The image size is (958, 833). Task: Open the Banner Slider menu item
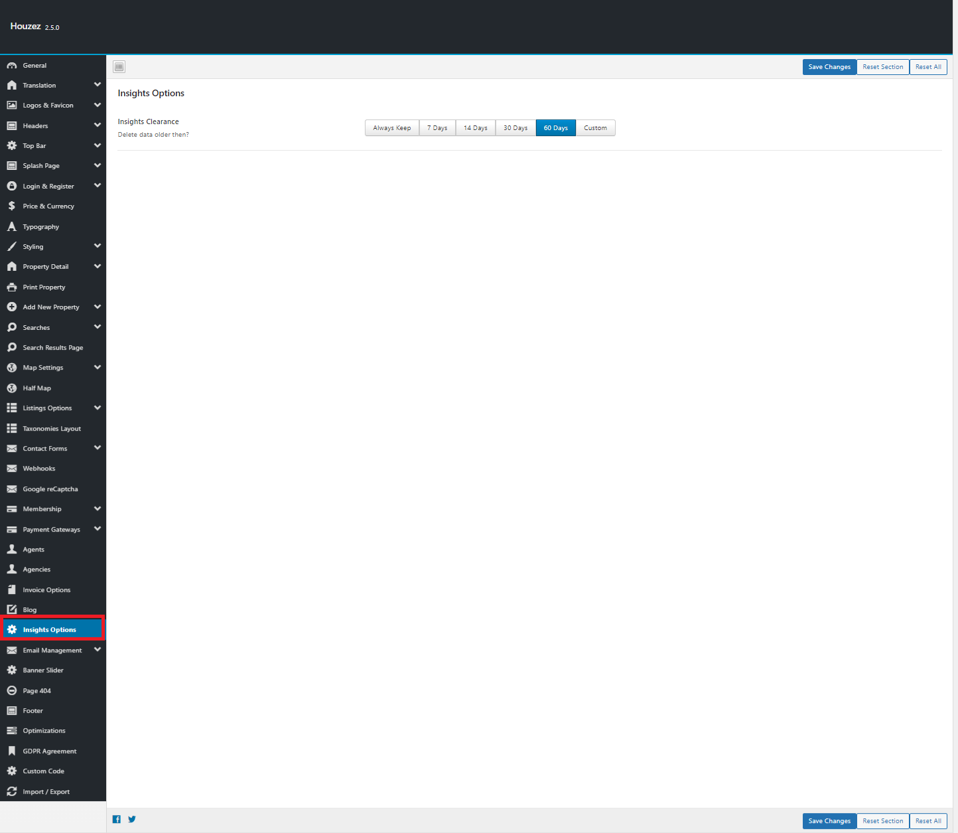click(x=53, y=670)
